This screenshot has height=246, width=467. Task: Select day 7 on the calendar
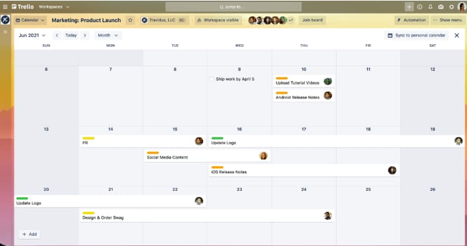pyautogui.click(x=111, y=69)
